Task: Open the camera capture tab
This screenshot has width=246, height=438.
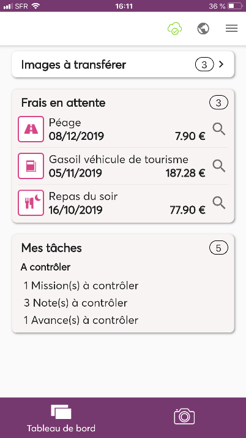Action: [184, 416]
